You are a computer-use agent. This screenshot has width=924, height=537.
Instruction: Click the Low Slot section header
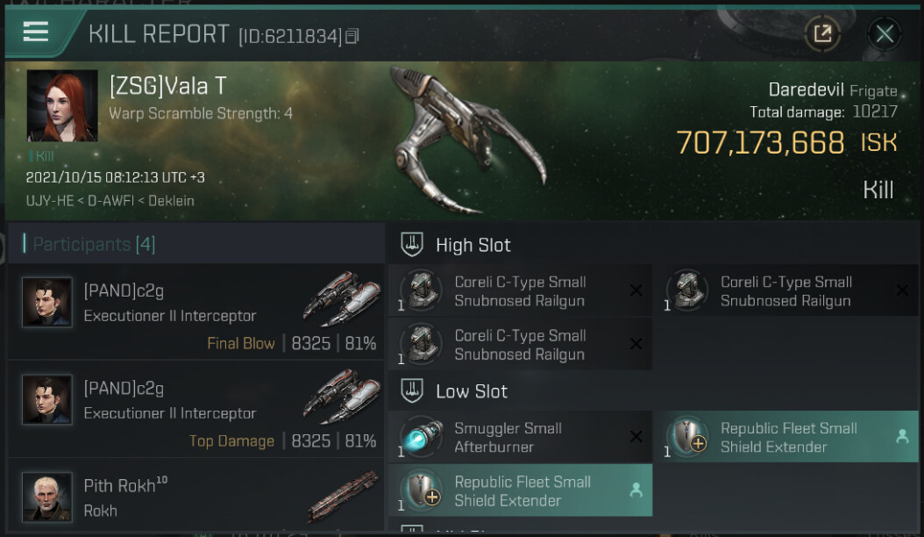point(471,391)
